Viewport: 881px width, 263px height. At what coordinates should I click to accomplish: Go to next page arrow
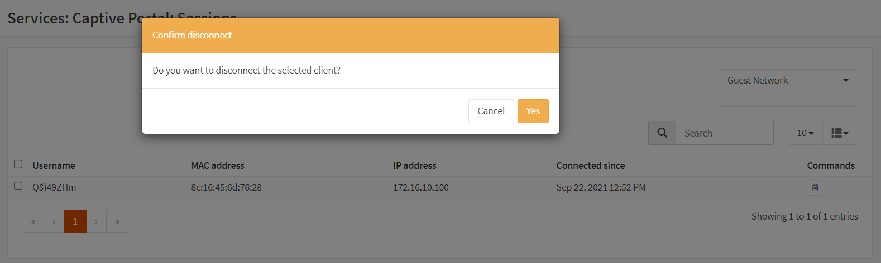click(x=97, y=221)
